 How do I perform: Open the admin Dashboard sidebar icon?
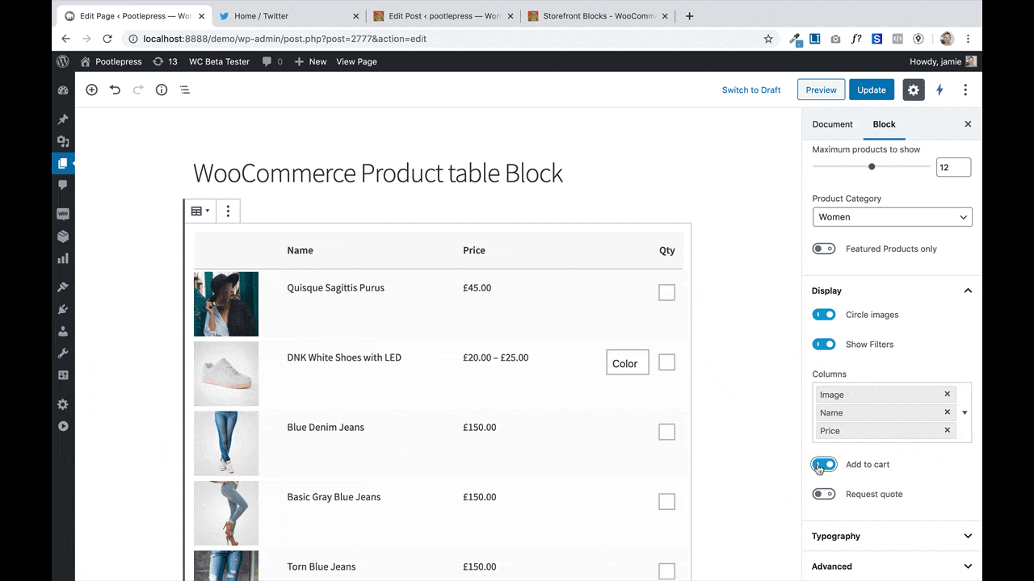pyautogui.click(x=63, y=91)
